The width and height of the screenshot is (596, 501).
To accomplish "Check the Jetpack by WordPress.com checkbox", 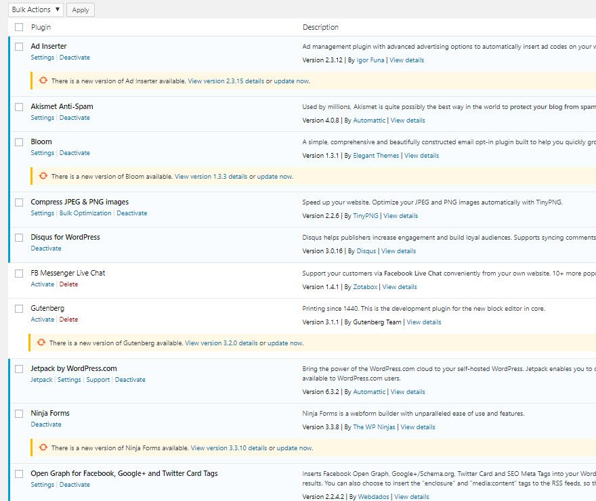I will [x=19, y=369].
